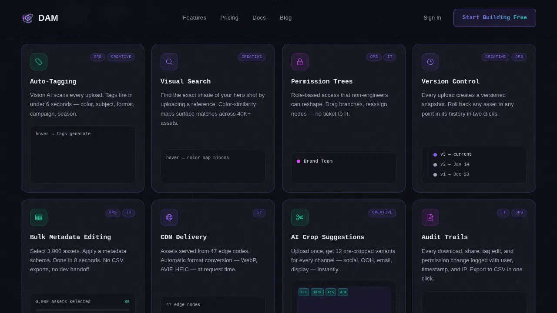Click the OPS tag on Audit Trails card
This screenshot has width=557, height=313.
519,213
